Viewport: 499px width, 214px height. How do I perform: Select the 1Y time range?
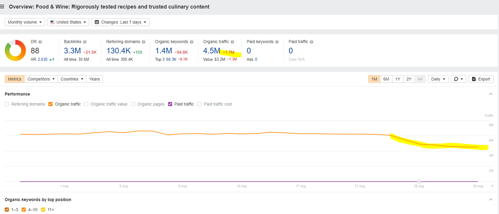pyautogui.click(x=398, y=79)
